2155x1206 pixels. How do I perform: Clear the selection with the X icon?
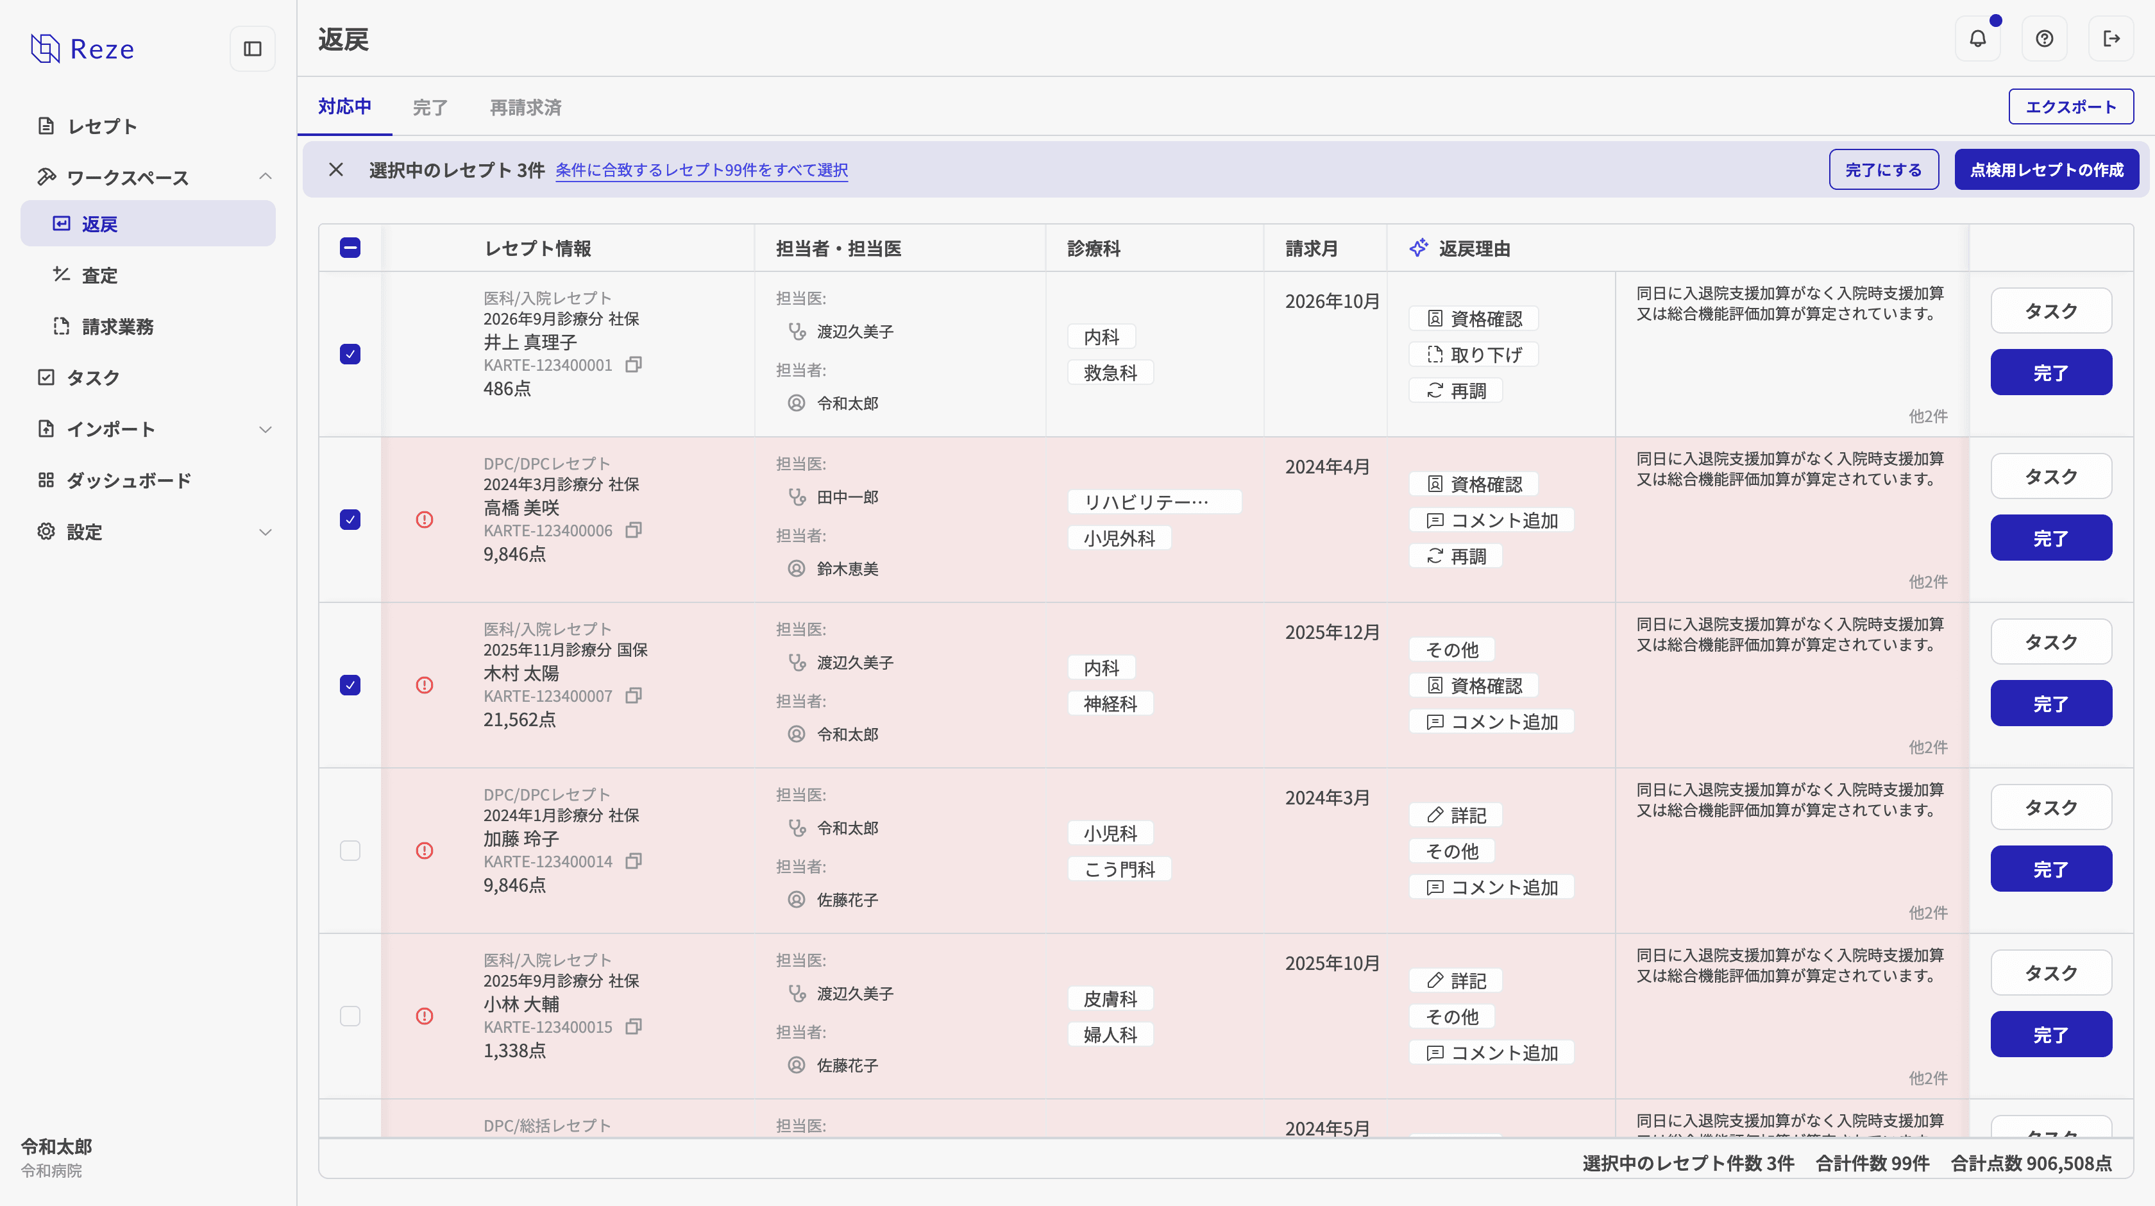[x=335, y=169]
